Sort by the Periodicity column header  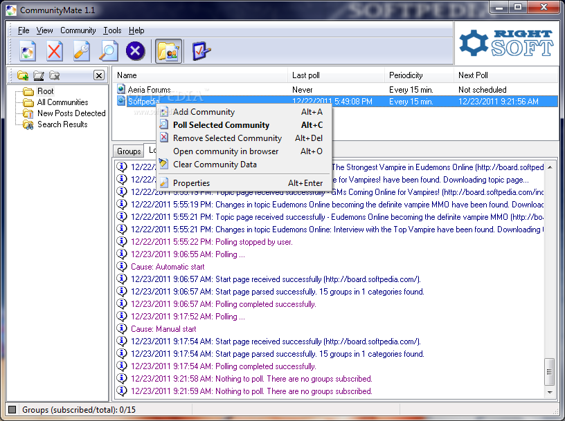tap(420, 75)
